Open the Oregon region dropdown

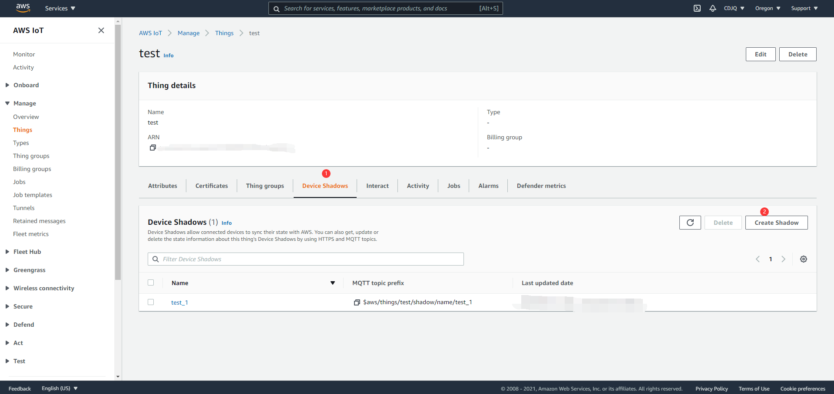(768, 8)
